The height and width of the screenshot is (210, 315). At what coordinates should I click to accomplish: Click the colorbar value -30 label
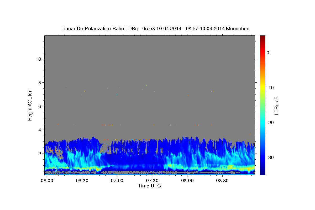(270, 157)
